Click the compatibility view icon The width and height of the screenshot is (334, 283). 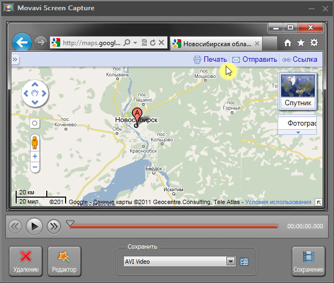[144, 43]
